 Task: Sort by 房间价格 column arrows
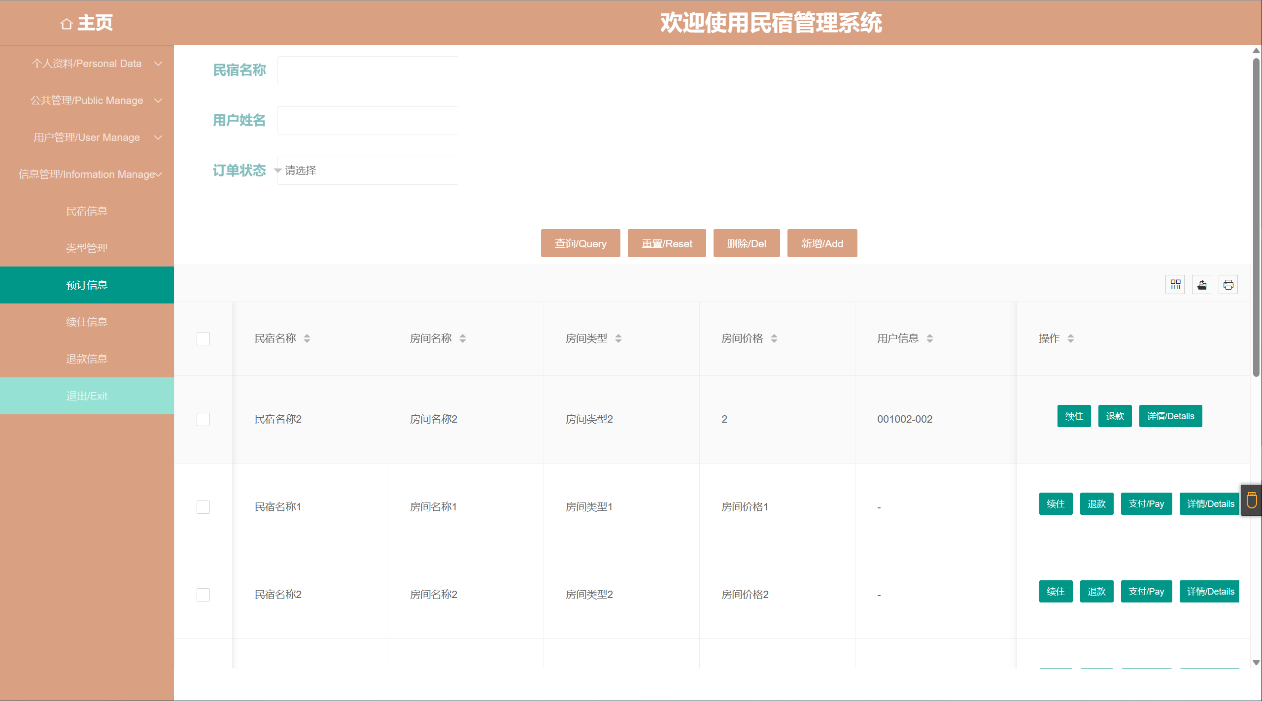pos(774,338)
